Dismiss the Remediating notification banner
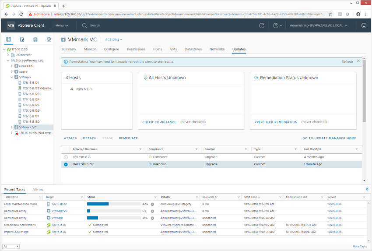This screenshot has width=372, height=251. pyautogui.click(x=358, y=61)
